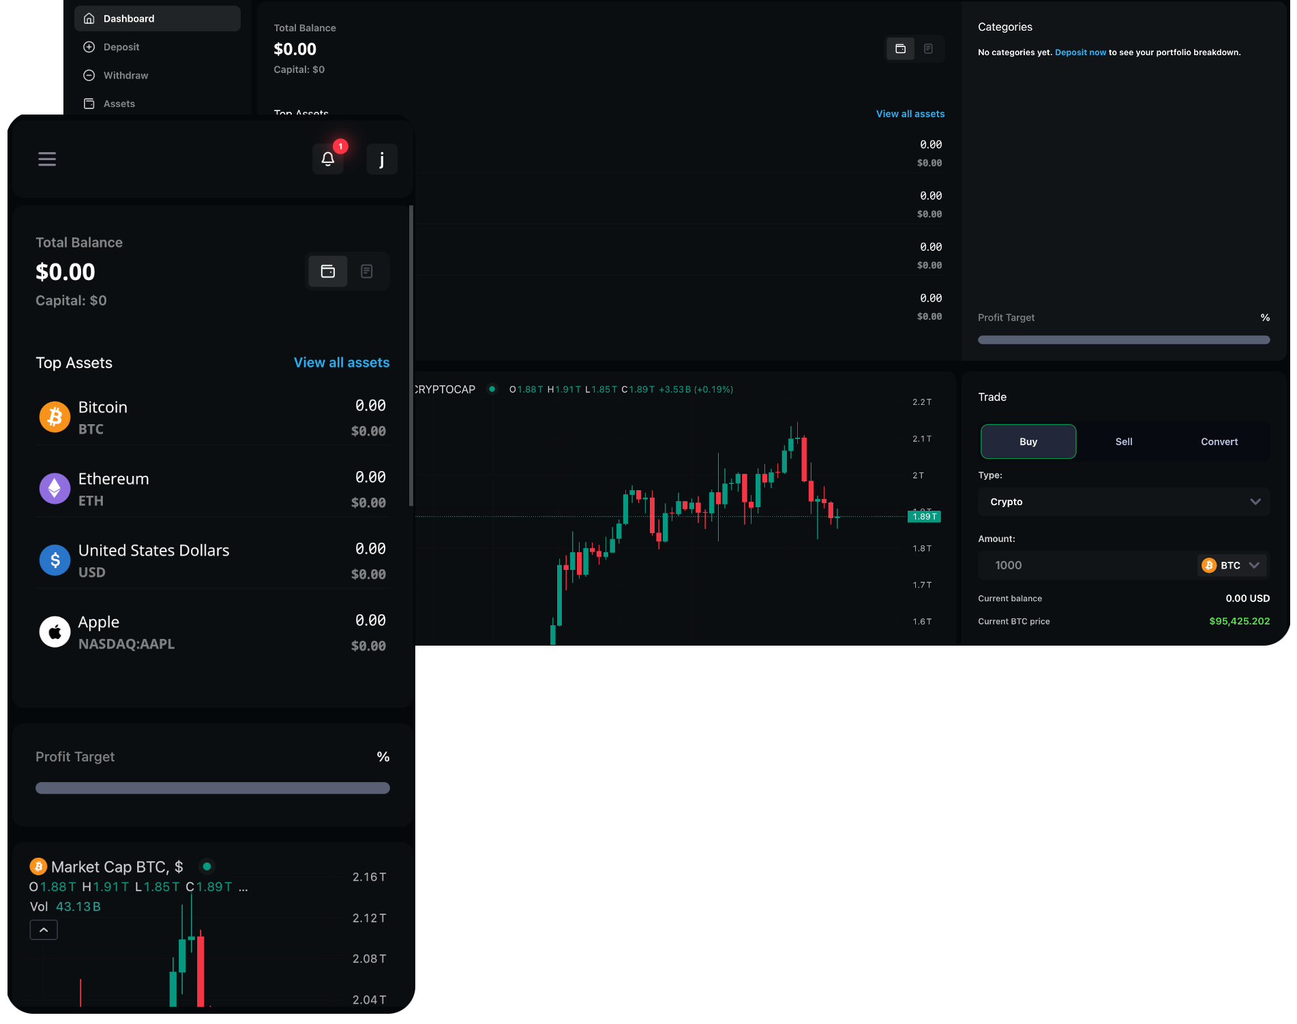The width and height of the screenshot is (1297, 1024).
Task: Open the BTC currency selector
Action: [x=1232, y=565]
